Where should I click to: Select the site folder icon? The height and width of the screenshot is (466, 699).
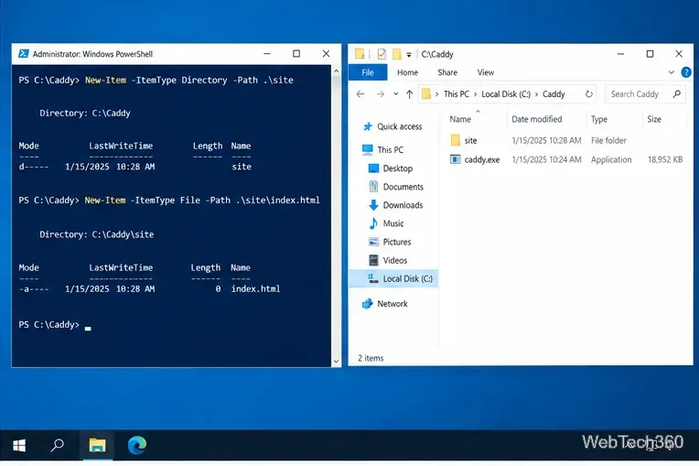click(455, 140)
